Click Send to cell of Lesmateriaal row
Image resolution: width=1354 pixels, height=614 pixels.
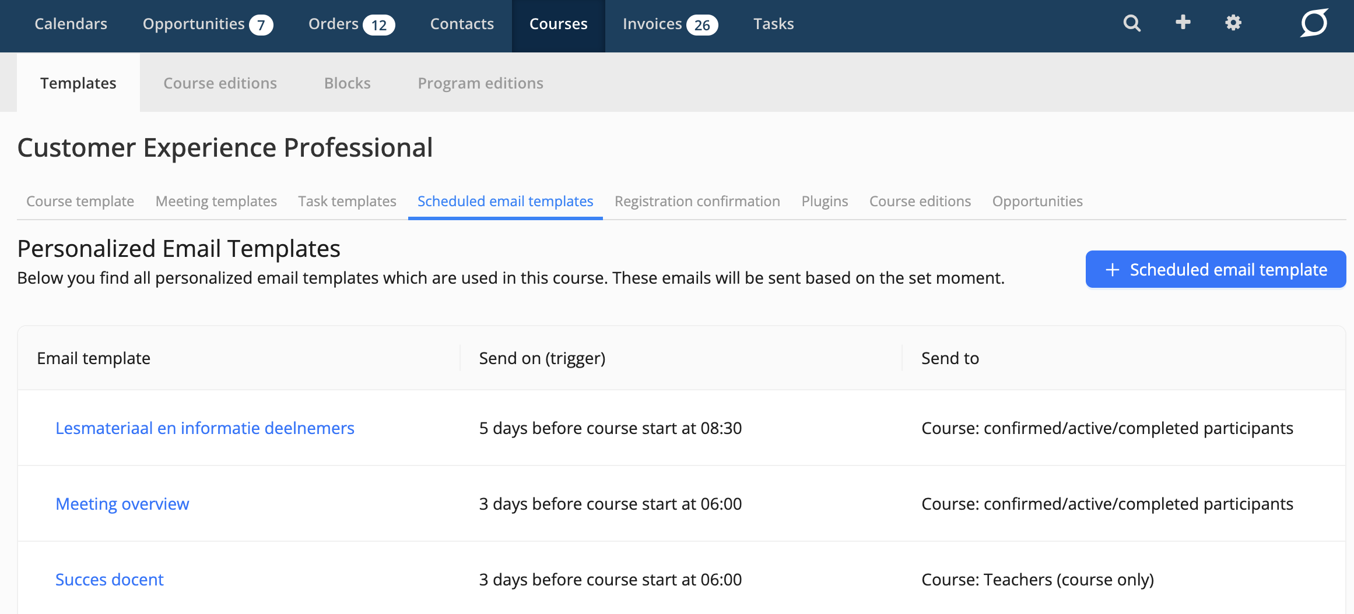point(1107,428)
